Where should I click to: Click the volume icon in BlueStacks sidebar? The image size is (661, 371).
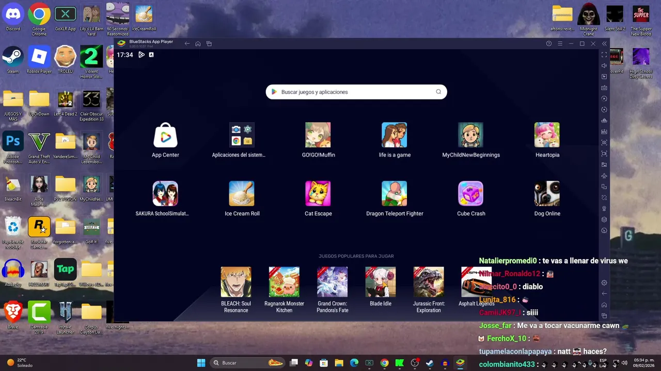point(604,65)
